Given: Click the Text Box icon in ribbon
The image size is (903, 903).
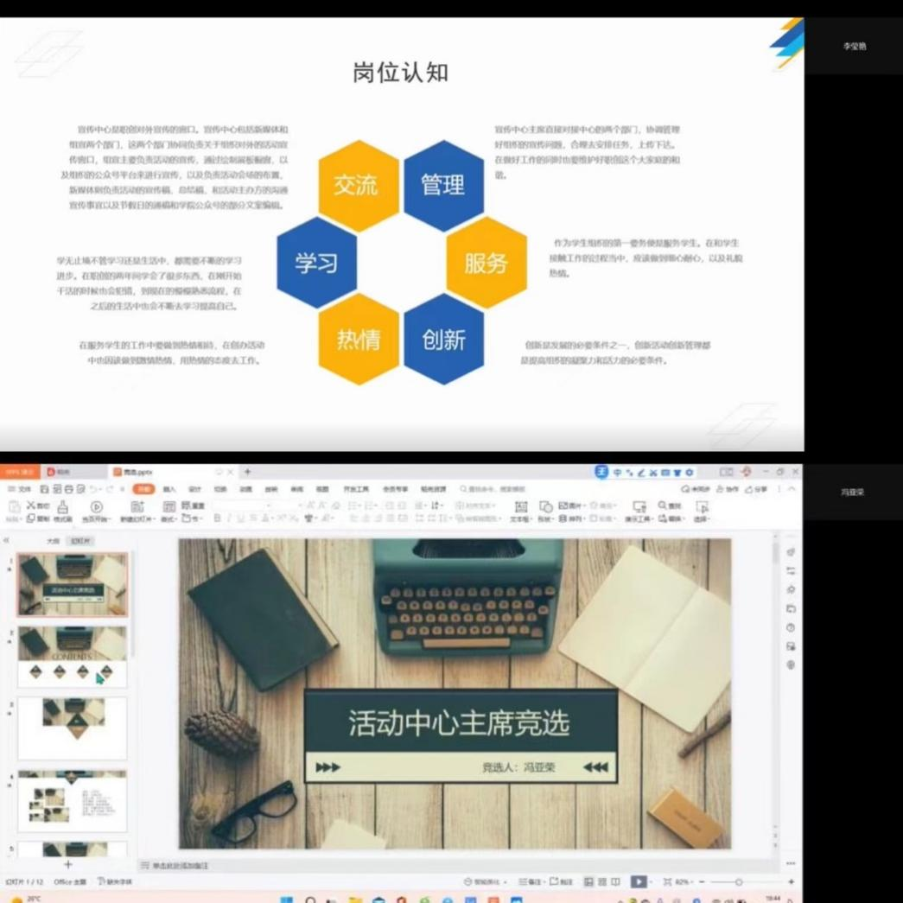Looking at the screenshot, I should tap(520, 508).
